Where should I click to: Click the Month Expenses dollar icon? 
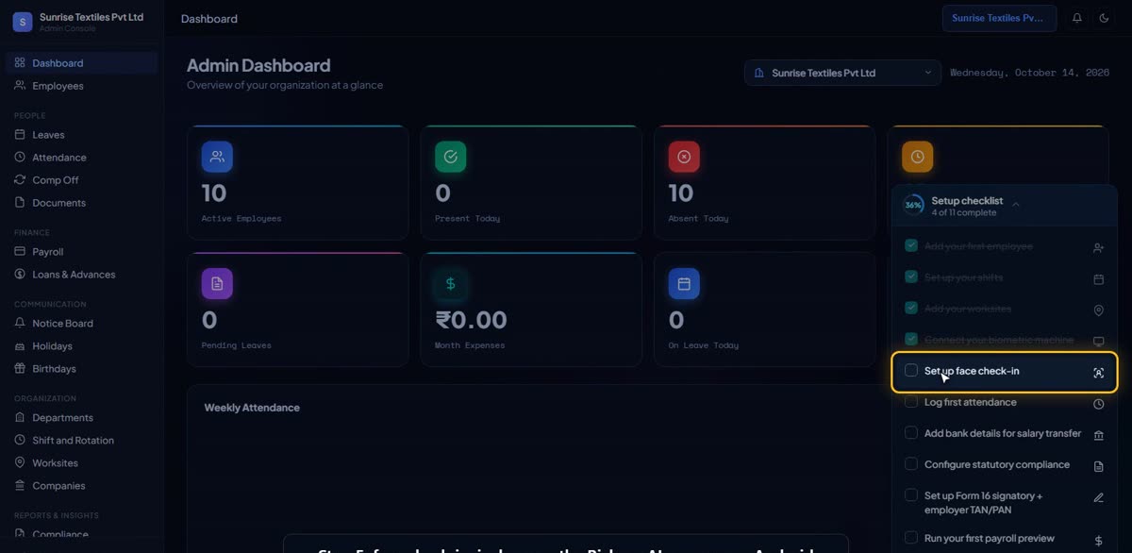pyautogui.click(x=450, y=283)
